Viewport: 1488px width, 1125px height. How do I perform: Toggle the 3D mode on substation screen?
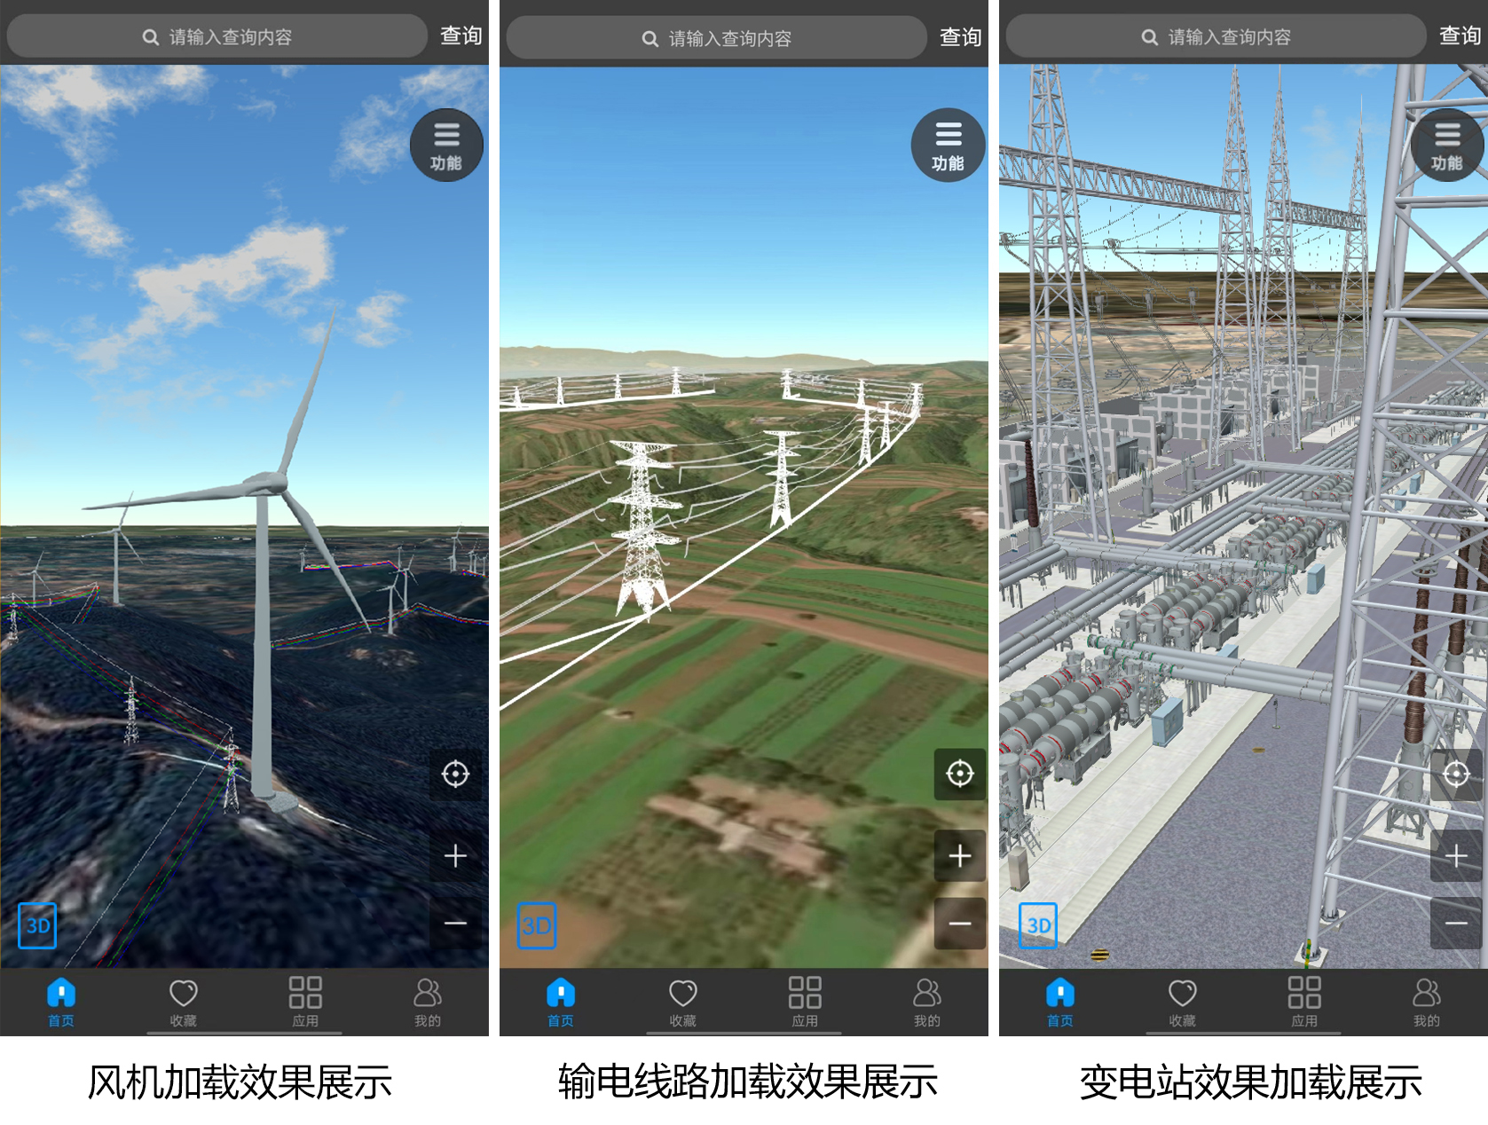(x=1037, y=925)
